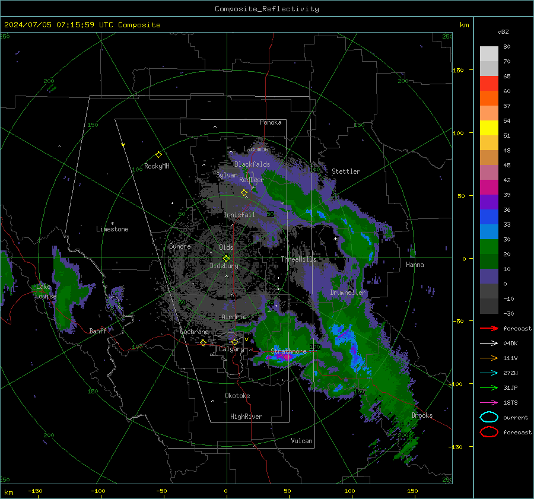The width and height of the screenshot is (534, 499).
Task: Click the Sylvan map label
Action: [227, 175]
